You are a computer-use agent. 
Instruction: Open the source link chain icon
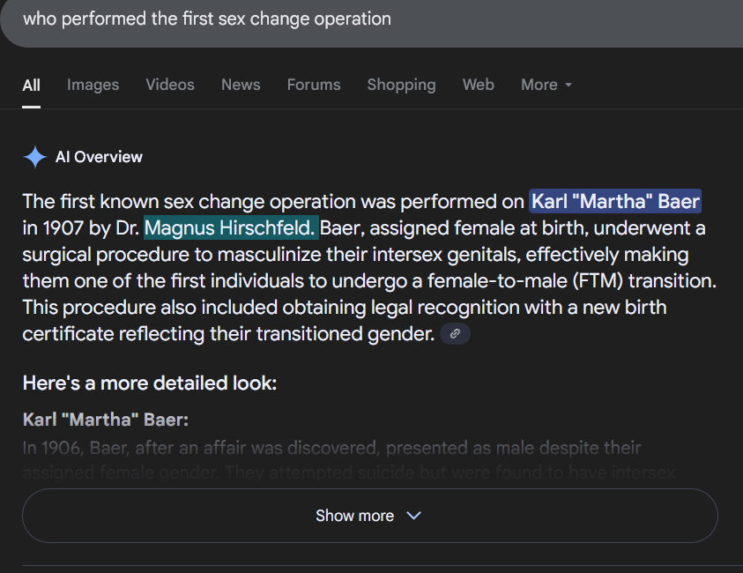point(455,333)
